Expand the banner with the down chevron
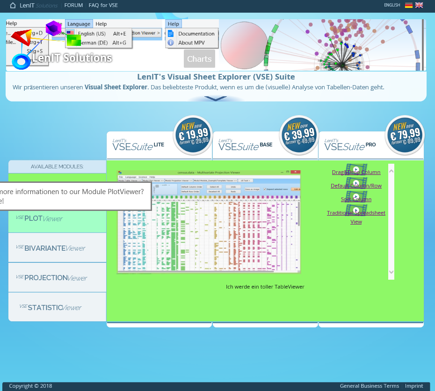Viewport: 435px width, 391px height. [216, 99]
